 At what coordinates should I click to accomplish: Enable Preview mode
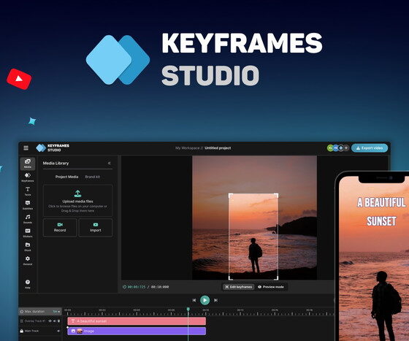coord(271,287)
